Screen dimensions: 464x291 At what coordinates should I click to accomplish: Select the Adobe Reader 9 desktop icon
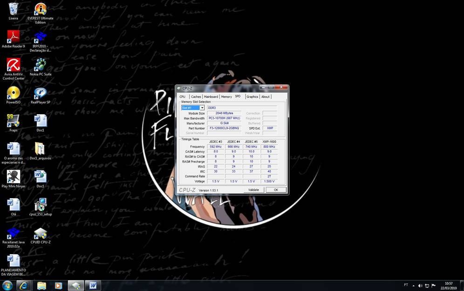click(x=14, y=39)
